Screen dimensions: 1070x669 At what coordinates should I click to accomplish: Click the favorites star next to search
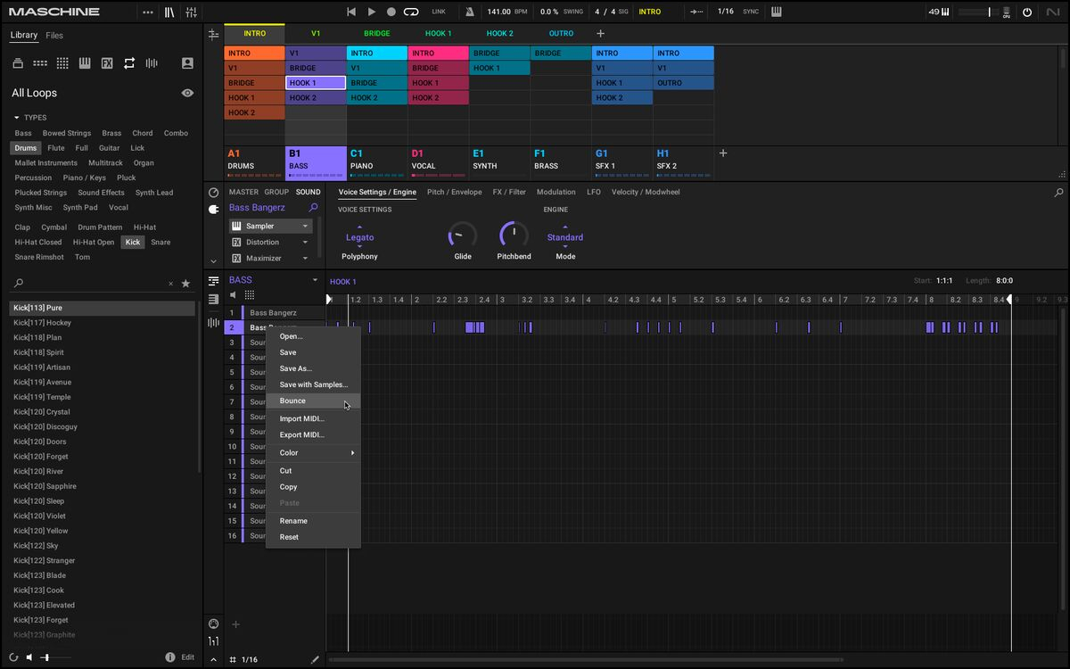tap(185, 284)
